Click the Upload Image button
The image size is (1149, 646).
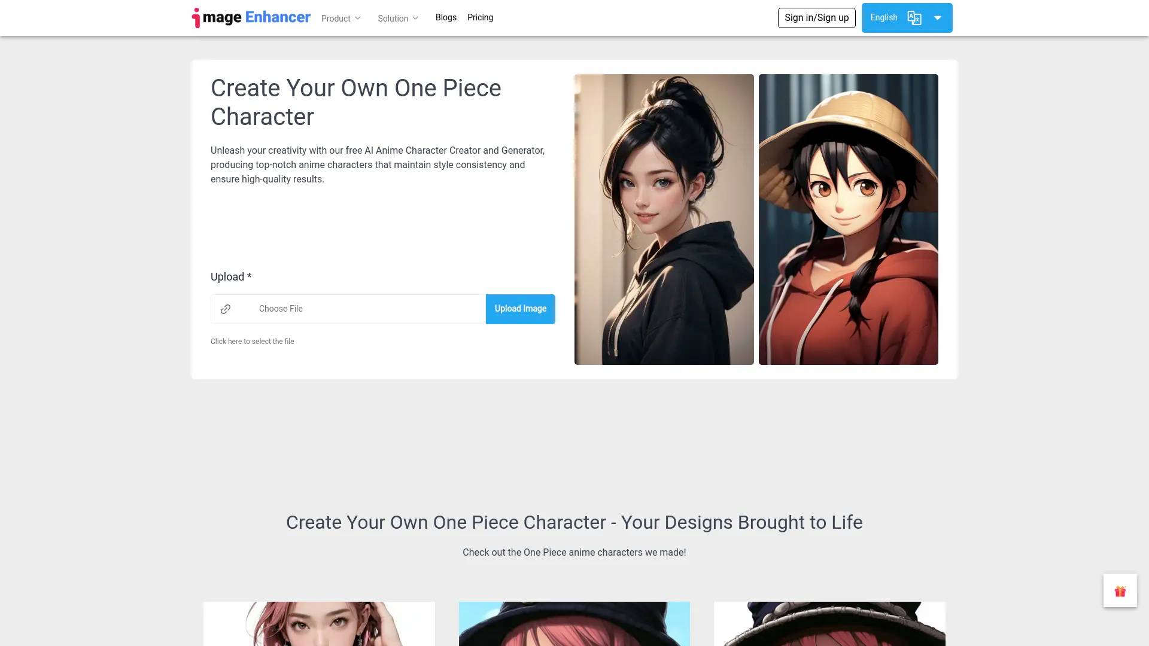[x=521, y=309]
